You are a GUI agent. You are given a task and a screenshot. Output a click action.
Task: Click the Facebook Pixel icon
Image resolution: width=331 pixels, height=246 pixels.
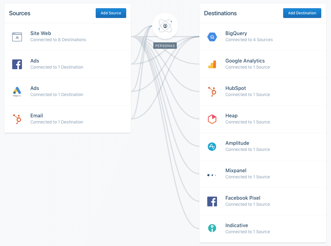tap(212, 201)
